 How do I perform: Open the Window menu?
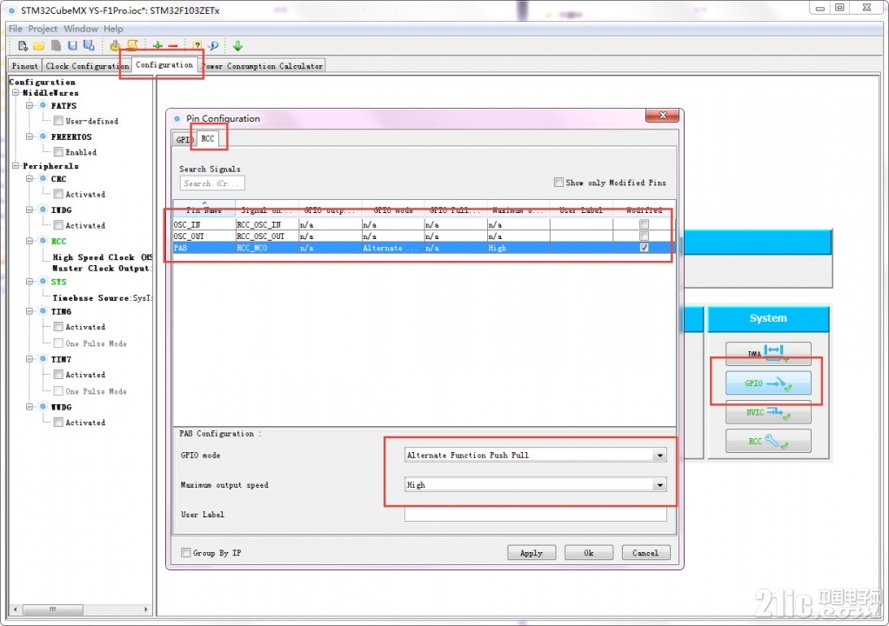[81, 29]
